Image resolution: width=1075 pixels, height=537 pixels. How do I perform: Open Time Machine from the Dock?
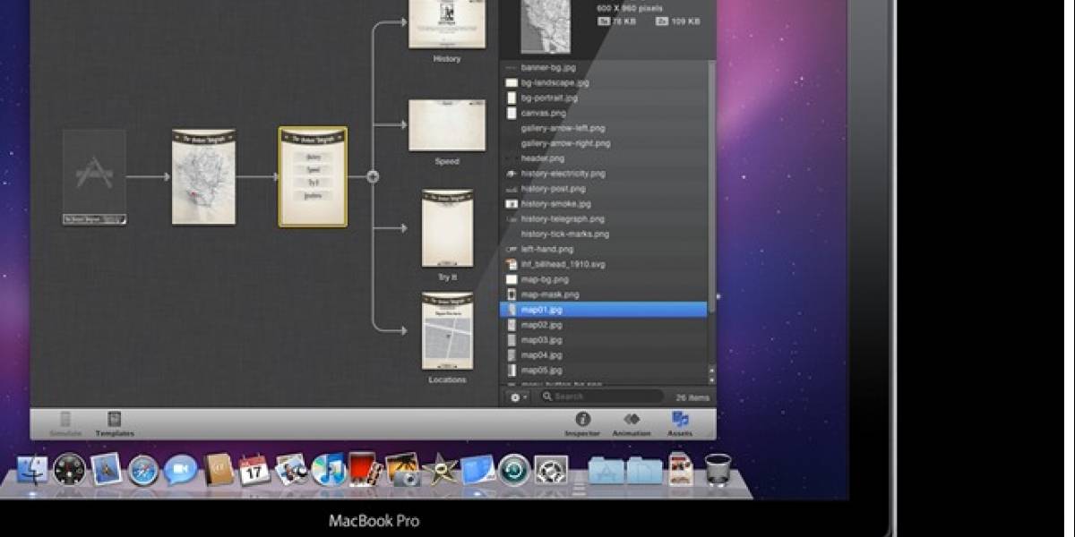514,470
